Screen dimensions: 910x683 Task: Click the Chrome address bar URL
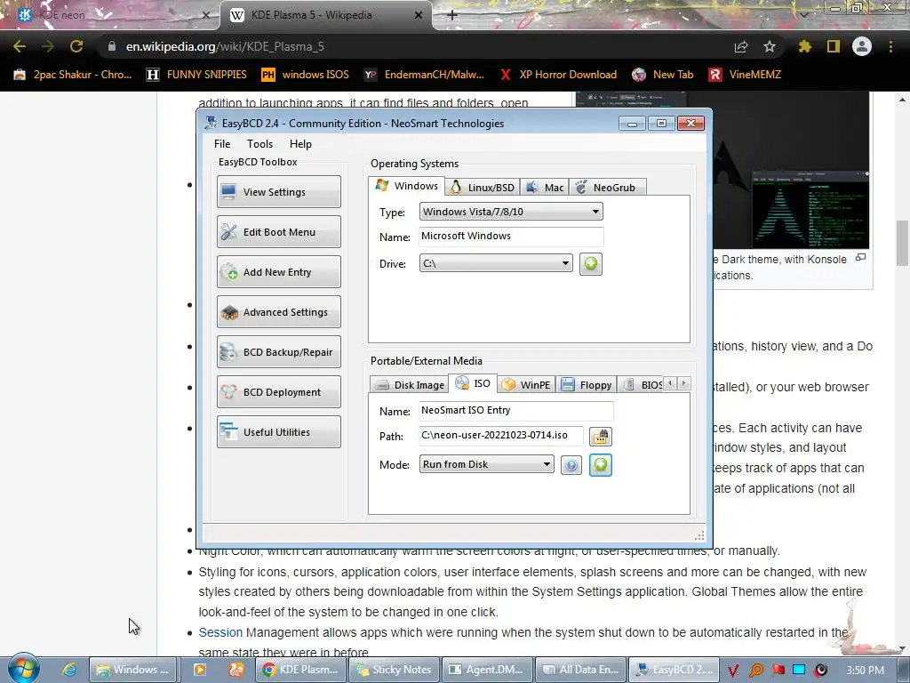tap(225, 46)
